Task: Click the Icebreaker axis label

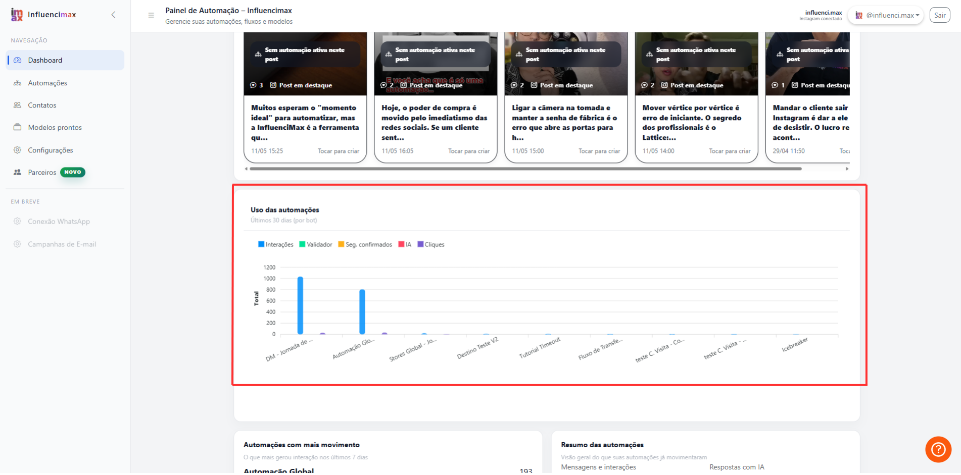Action: (795, 345)
